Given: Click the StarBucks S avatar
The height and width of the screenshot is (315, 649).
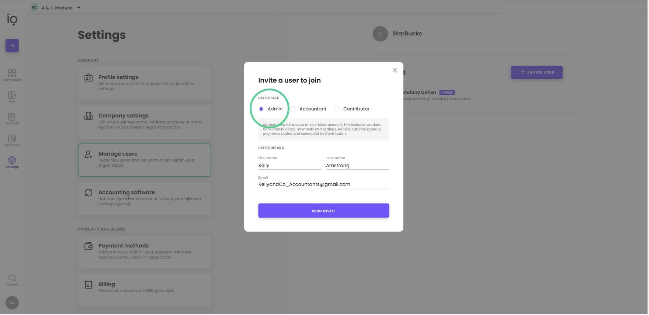Looking at the screenshot, I should 380,34.
